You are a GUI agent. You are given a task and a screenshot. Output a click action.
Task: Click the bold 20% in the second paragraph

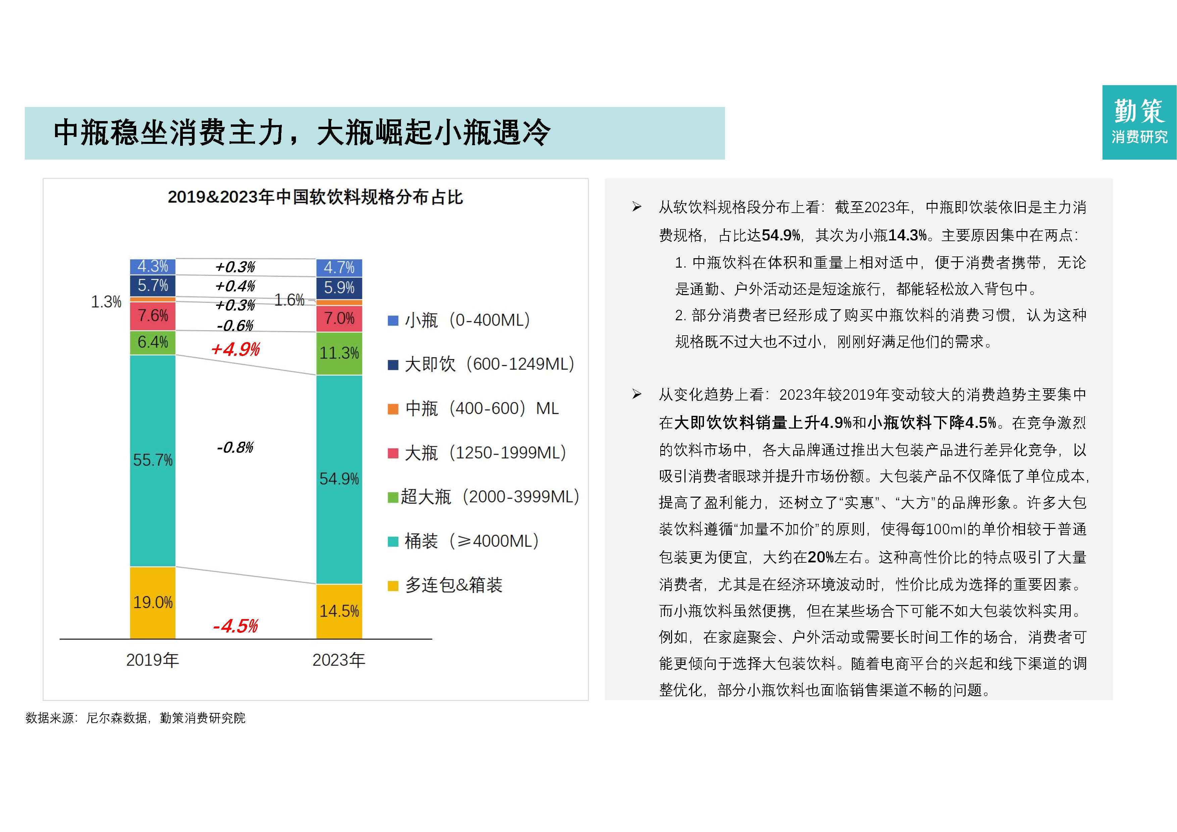pyautogui.click(x=820, y=557)
